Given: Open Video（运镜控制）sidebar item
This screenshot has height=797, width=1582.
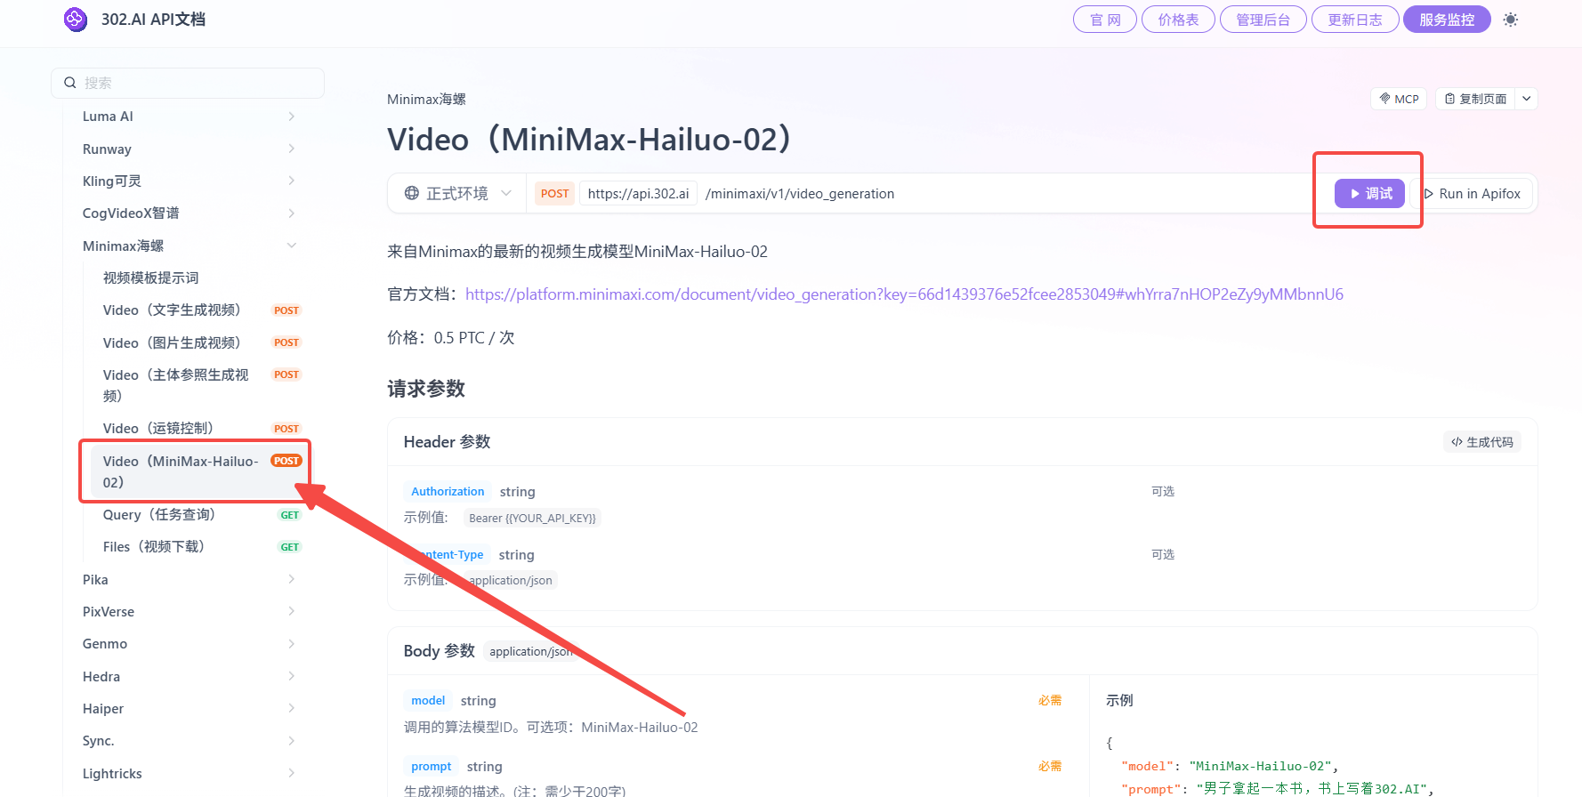Looking at the screenshot, I should [x=198, y=428].
